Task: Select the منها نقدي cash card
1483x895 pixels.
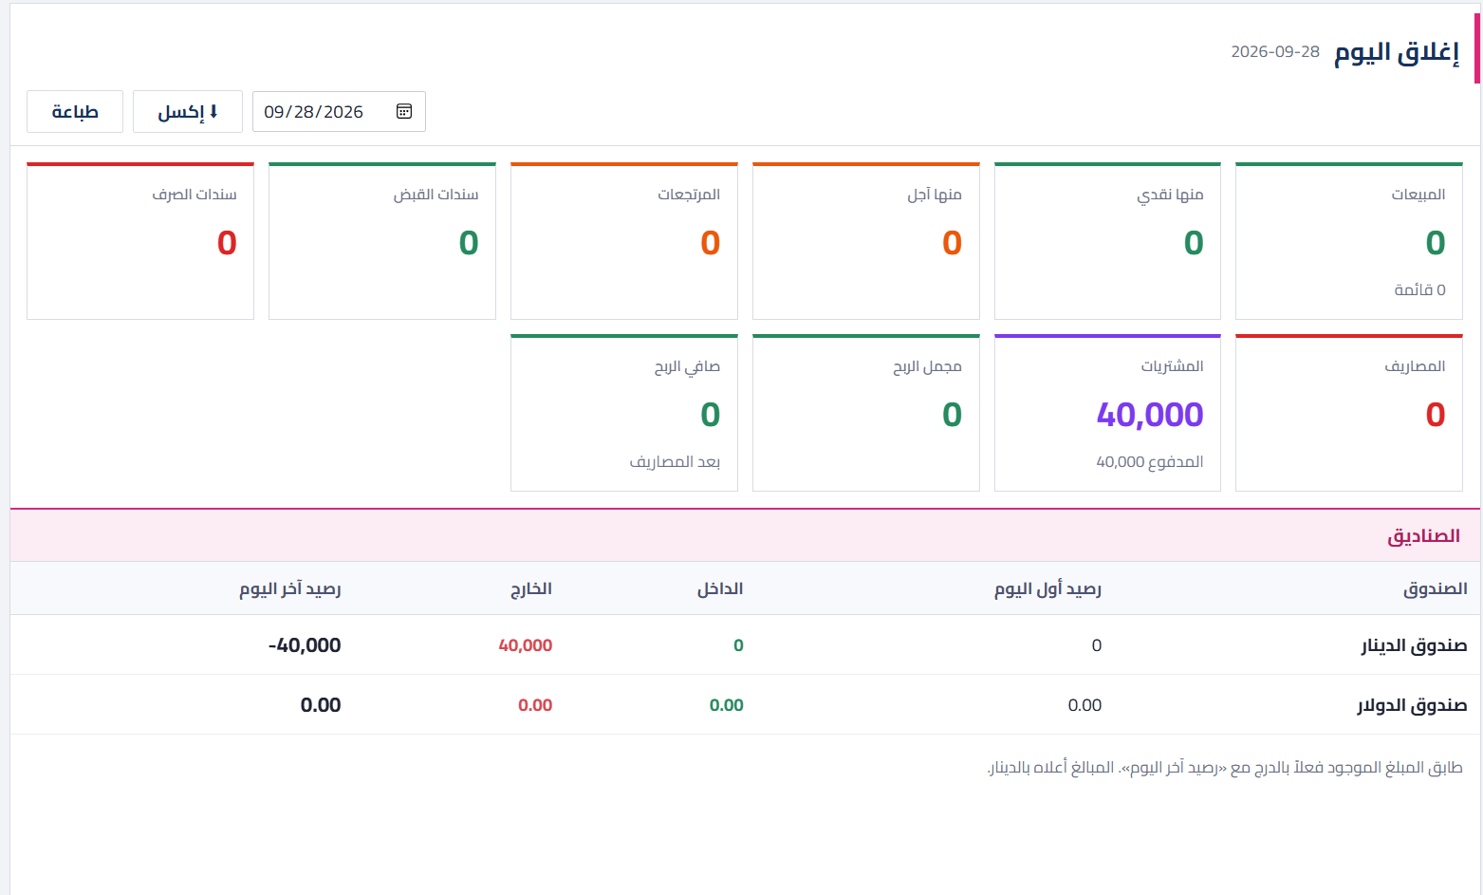Action: [1107, 241]
